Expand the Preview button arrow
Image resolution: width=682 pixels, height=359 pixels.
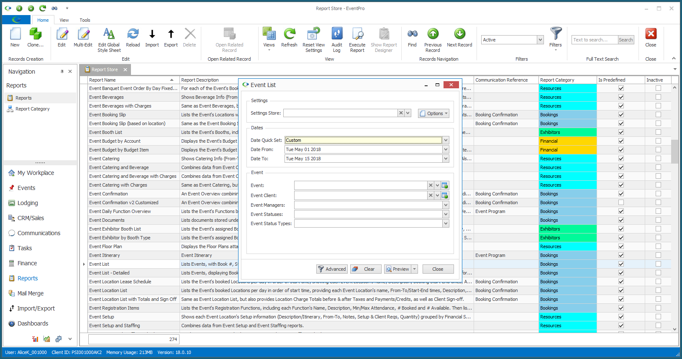(415, 269)
